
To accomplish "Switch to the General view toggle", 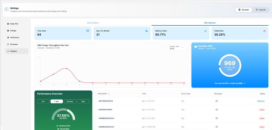I will [x=243, y=10].
